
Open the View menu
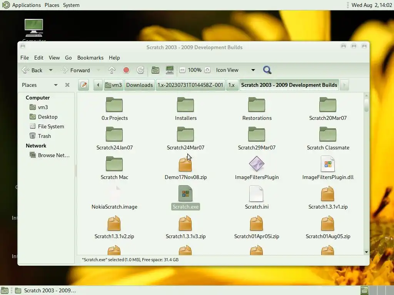54,58
